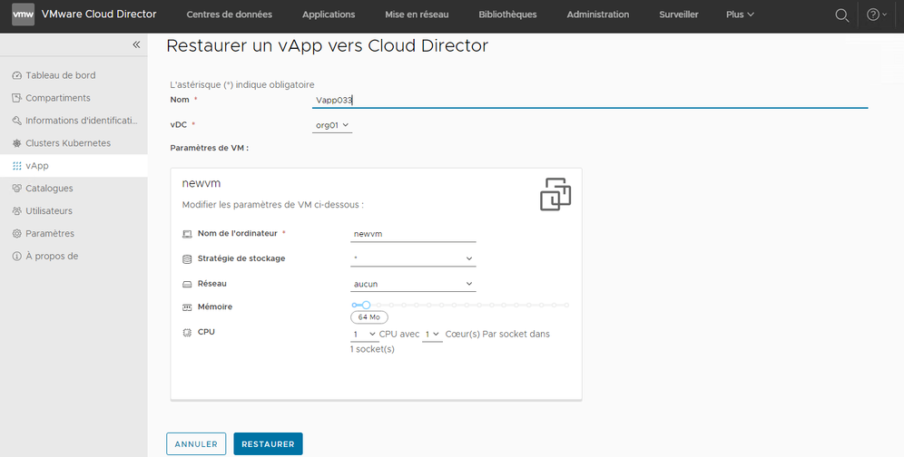
Task: Open the cores per socket dropdown
Action: (x=432, y=335)
